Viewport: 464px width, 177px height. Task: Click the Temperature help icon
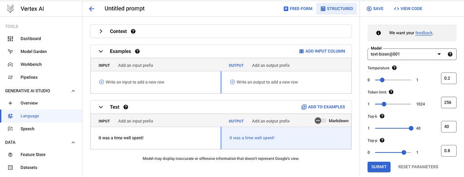click(x=394, y=67)
